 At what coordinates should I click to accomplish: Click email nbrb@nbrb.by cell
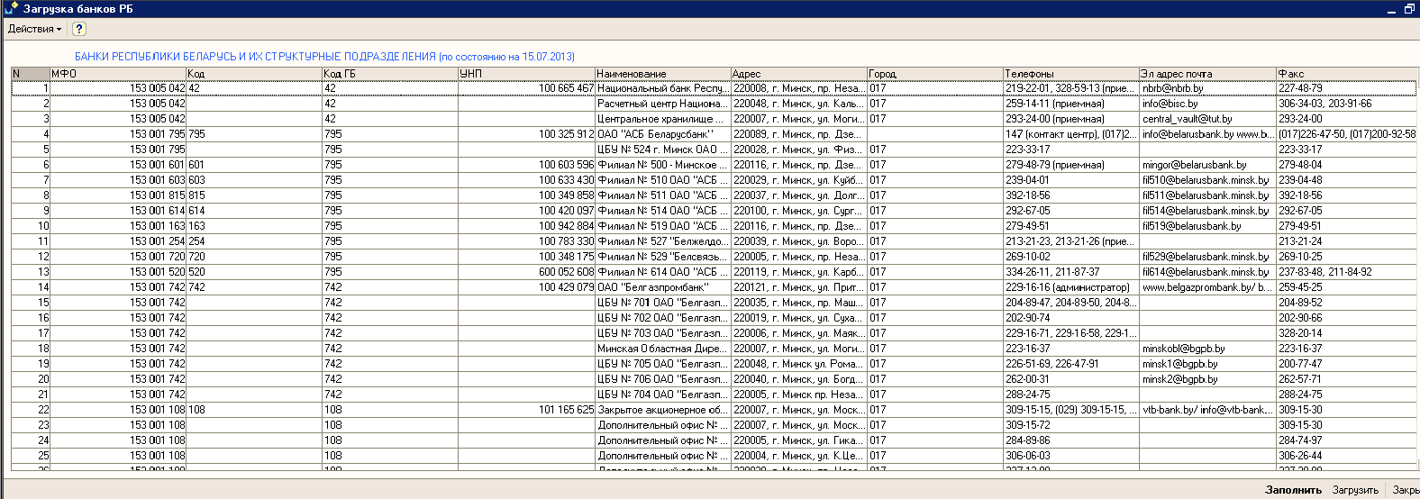click(1207, 88)
